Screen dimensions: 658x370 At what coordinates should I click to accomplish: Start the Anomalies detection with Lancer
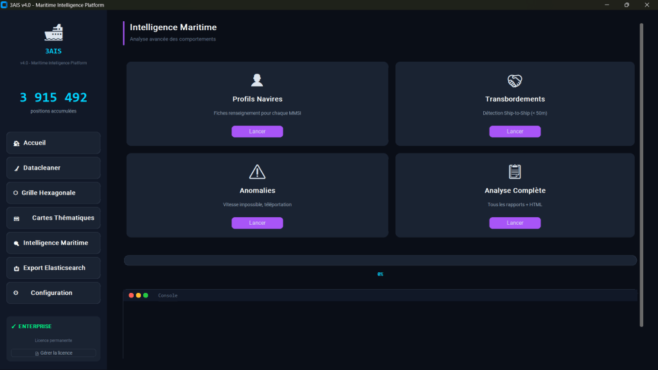pyautogui.click(x=257, y=223)
